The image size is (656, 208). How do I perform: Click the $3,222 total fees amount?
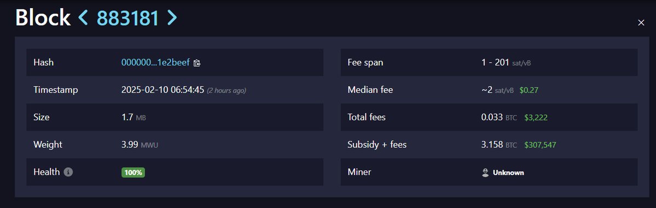536,117
